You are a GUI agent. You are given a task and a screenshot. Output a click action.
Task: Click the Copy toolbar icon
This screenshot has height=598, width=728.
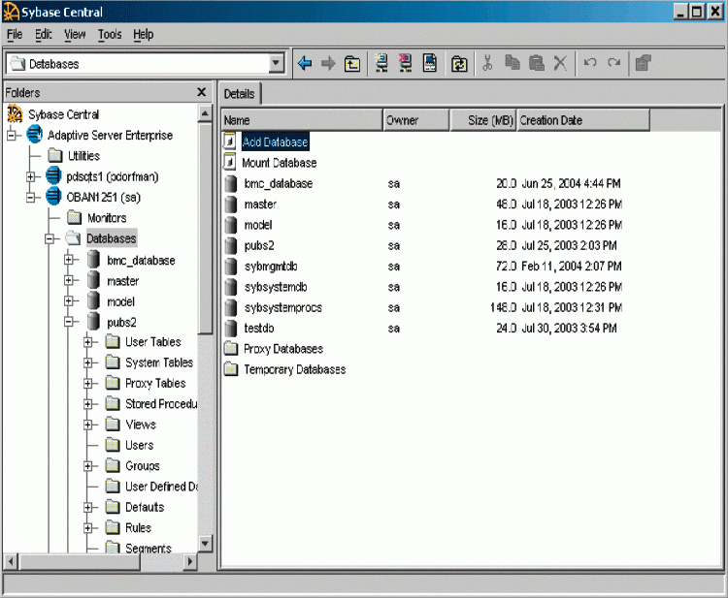[x=513, y=63]
